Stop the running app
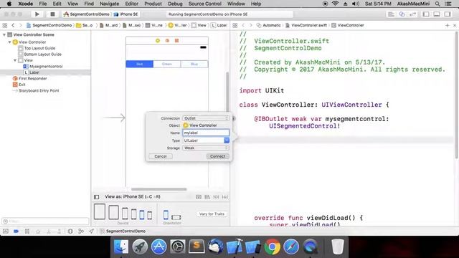The image size is (459, 258). coord(52,14)
